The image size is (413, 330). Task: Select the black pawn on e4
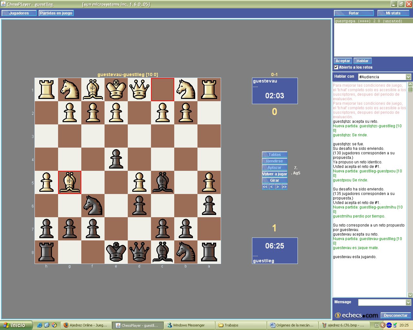pyautogui.click(x=116, y=159)
